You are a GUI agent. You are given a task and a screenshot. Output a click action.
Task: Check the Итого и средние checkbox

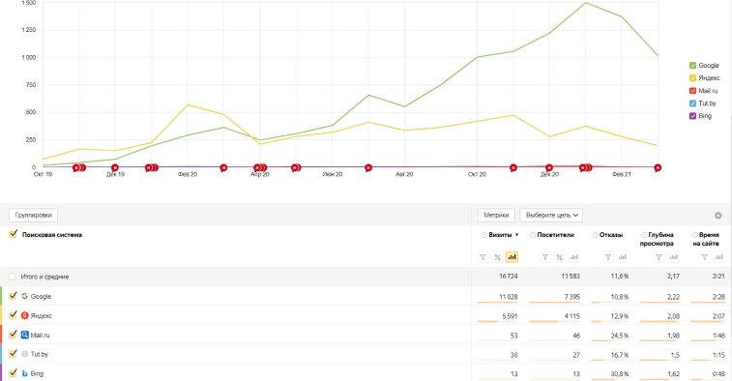(13, 277)
